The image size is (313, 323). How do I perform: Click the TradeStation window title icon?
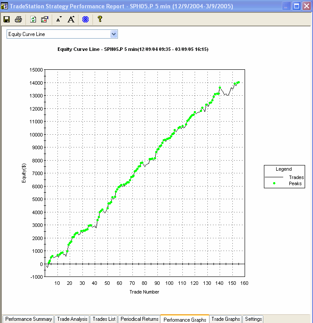click(x=4, y=6)
